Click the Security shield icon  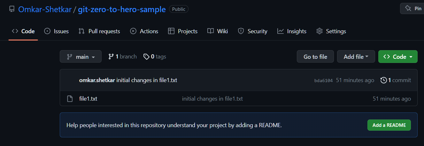tap(241, 31)
